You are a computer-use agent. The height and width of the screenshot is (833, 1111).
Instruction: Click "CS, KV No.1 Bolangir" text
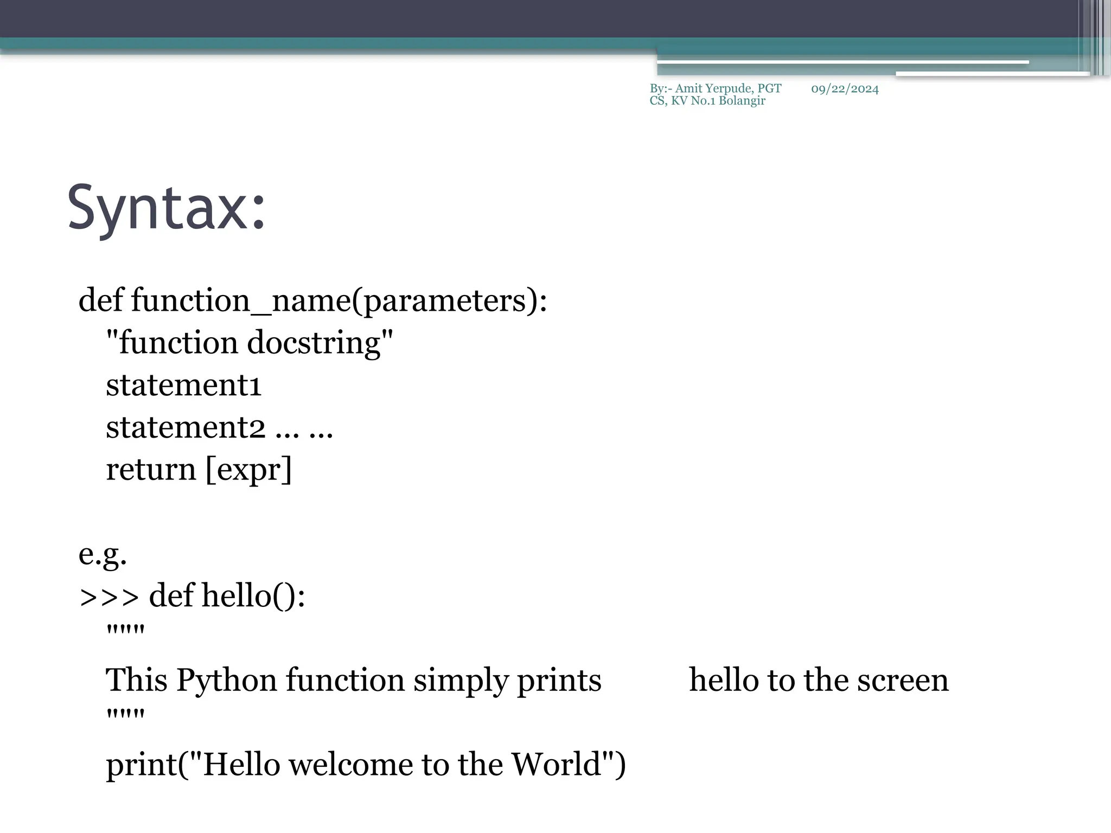(x=707, y=101)
